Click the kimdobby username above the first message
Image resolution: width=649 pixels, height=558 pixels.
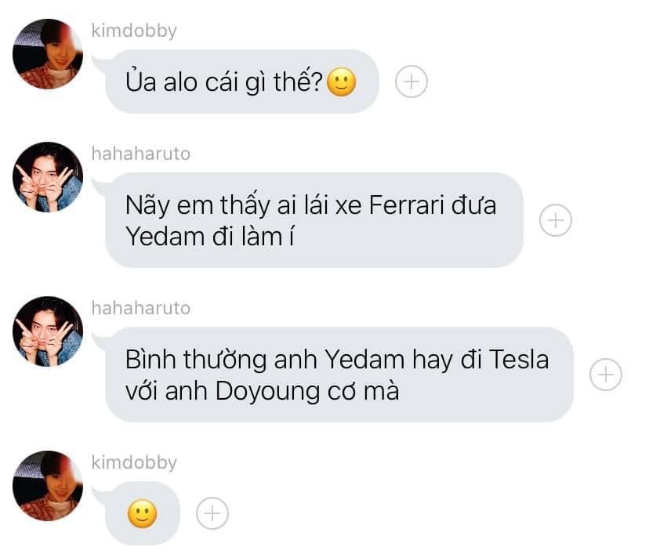(x=134, y=31)
